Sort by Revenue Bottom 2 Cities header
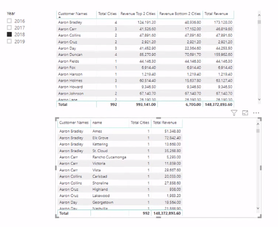 (x=180, y=13)
